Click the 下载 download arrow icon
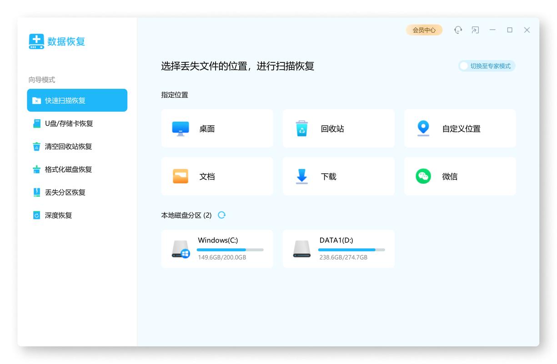The image size is (557, 364). [x=301, y=176]
